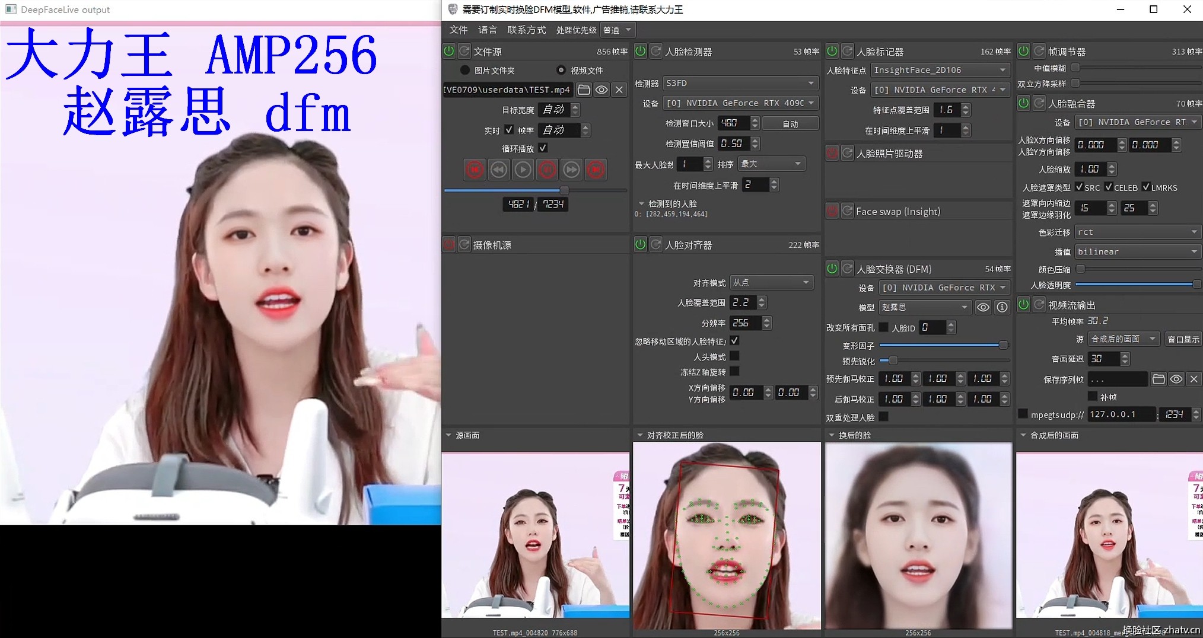Viewport: 1203px width, 638px height.
Task: Toggle 忽略移动区域的人脸特征 checkbox
Action: click(734, 340)
